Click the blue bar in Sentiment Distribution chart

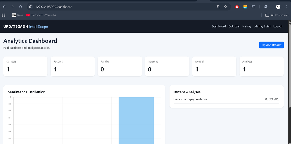136,120
